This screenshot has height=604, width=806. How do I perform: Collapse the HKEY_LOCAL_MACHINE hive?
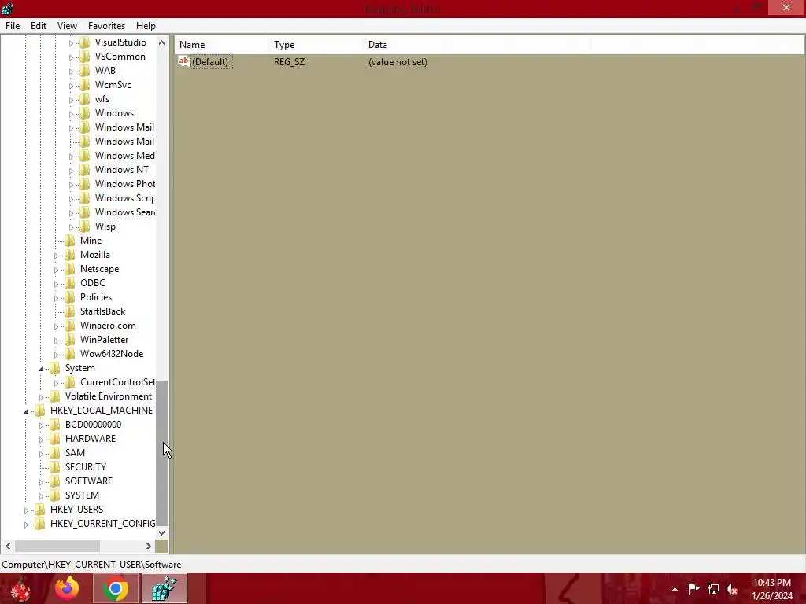(x=26, y=411)
